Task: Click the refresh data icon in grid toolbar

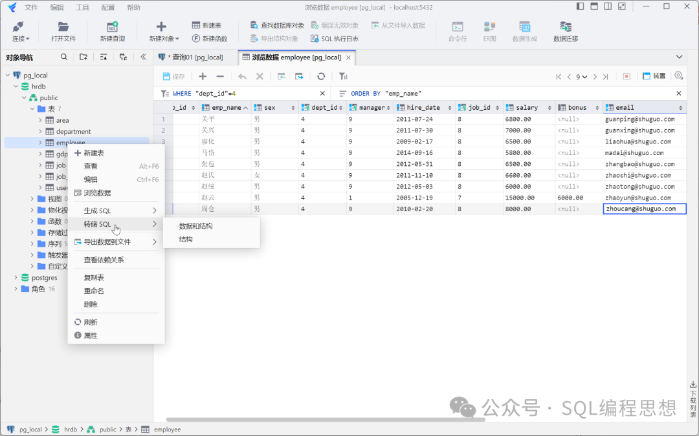Action: point(320,76)
